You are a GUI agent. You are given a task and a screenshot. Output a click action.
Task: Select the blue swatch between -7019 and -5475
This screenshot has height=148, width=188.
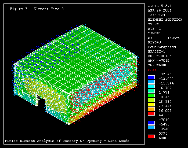point(151,123)
